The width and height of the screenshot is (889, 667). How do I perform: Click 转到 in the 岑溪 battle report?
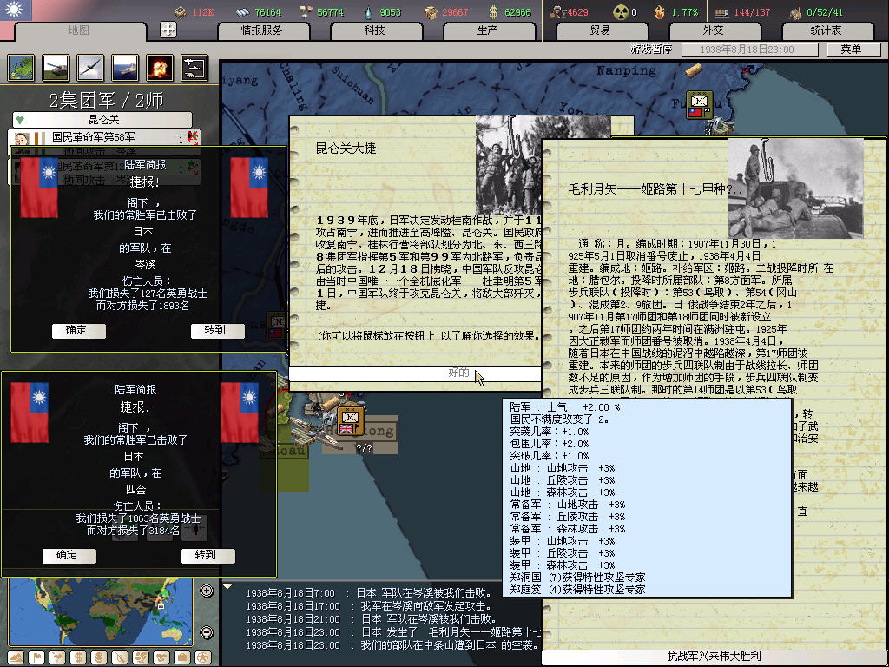217,331
